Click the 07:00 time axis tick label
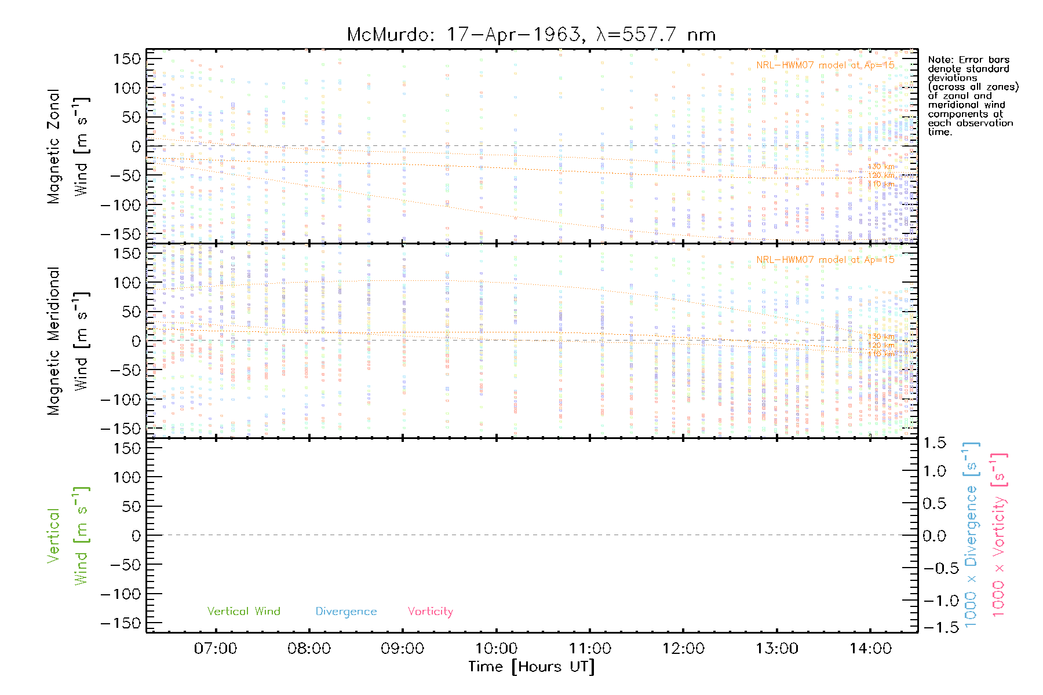The image size is (1043, 695). [216, 649]
